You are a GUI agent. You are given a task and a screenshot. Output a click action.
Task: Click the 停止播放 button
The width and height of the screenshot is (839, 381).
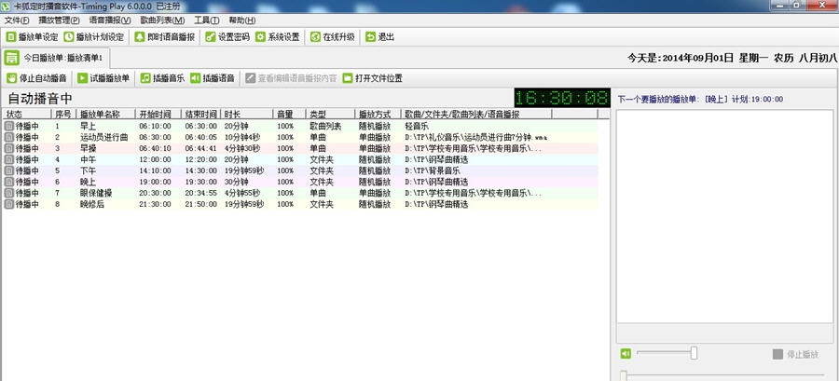[796, 354]
